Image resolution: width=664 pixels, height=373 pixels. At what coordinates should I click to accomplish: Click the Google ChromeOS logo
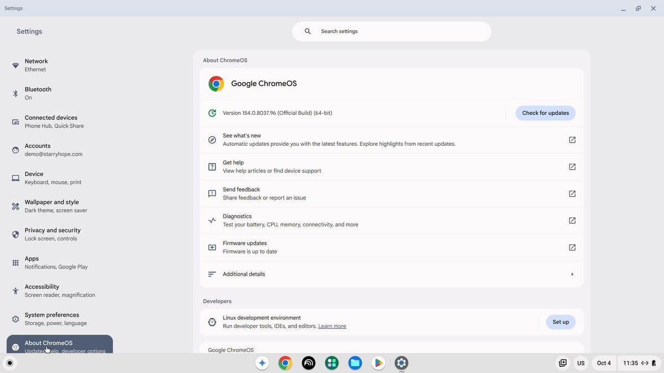coord(216,83)
